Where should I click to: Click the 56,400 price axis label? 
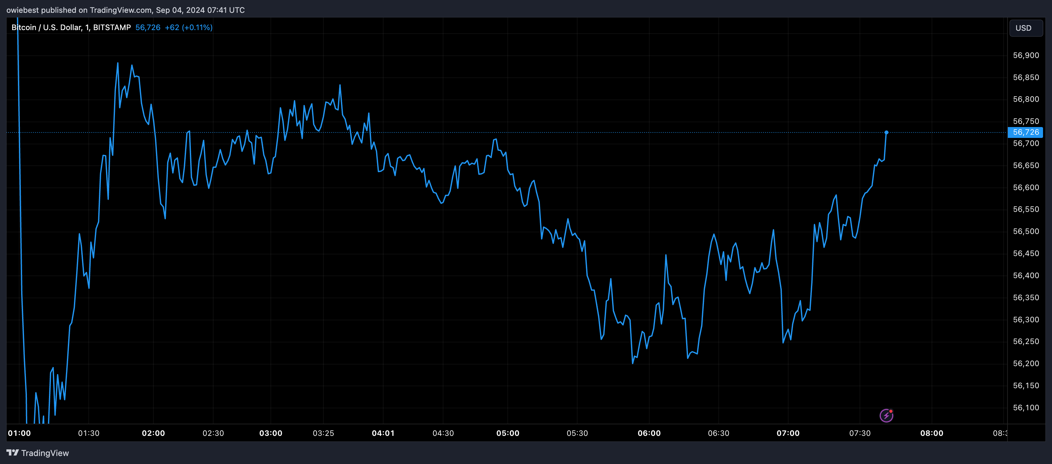point(1026,276)
